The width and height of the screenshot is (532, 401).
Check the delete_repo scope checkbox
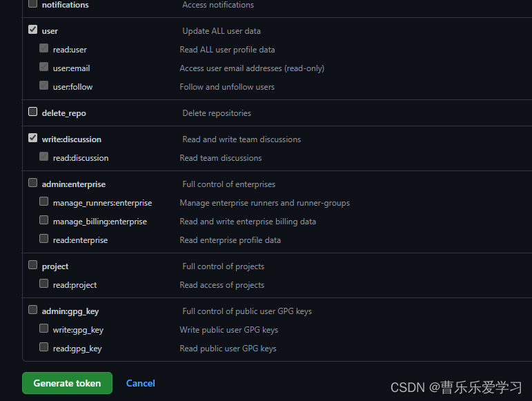[33, 112]
